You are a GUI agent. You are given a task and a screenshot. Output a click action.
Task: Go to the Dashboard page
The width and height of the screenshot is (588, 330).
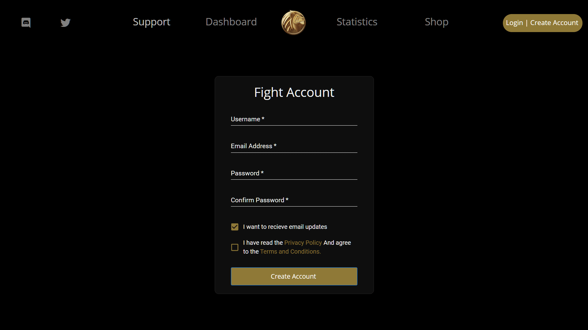pyautogui.click(x=231, y=22)
